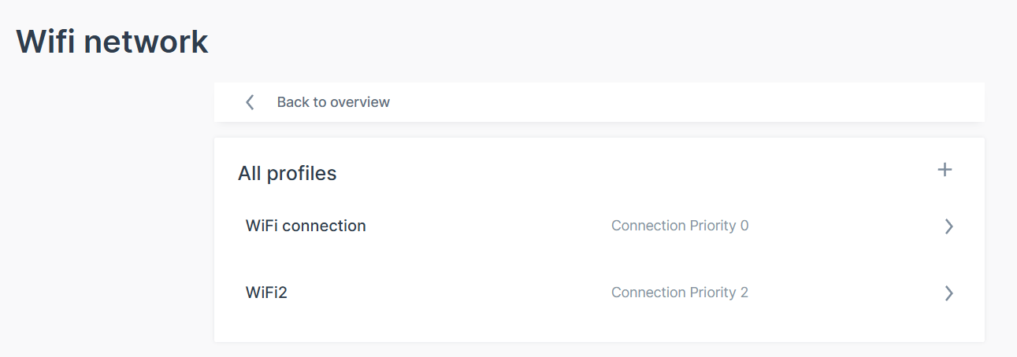The image size is (1017, 357).
Task: Go back via the 'Back to overview' link
Action: pyautogui.click(x=333, y=102)
